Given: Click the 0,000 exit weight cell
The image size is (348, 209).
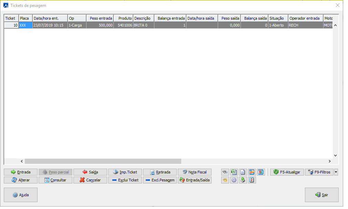Looking at the screenshot, I should pyautogui.click(x=229, y=25).
